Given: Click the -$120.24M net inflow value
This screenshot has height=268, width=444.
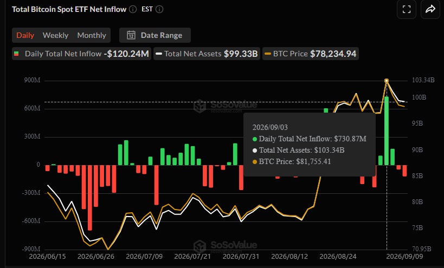Looking at the screenshot, I should click(126, 54).
